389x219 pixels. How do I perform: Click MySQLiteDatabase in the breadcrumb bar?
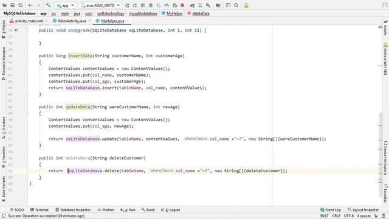19,13
